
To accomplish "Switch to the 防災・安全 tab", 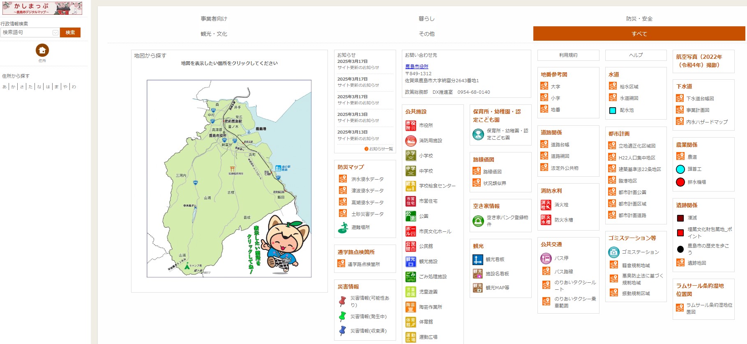I will pyautogui.click(x=639, y=19).
